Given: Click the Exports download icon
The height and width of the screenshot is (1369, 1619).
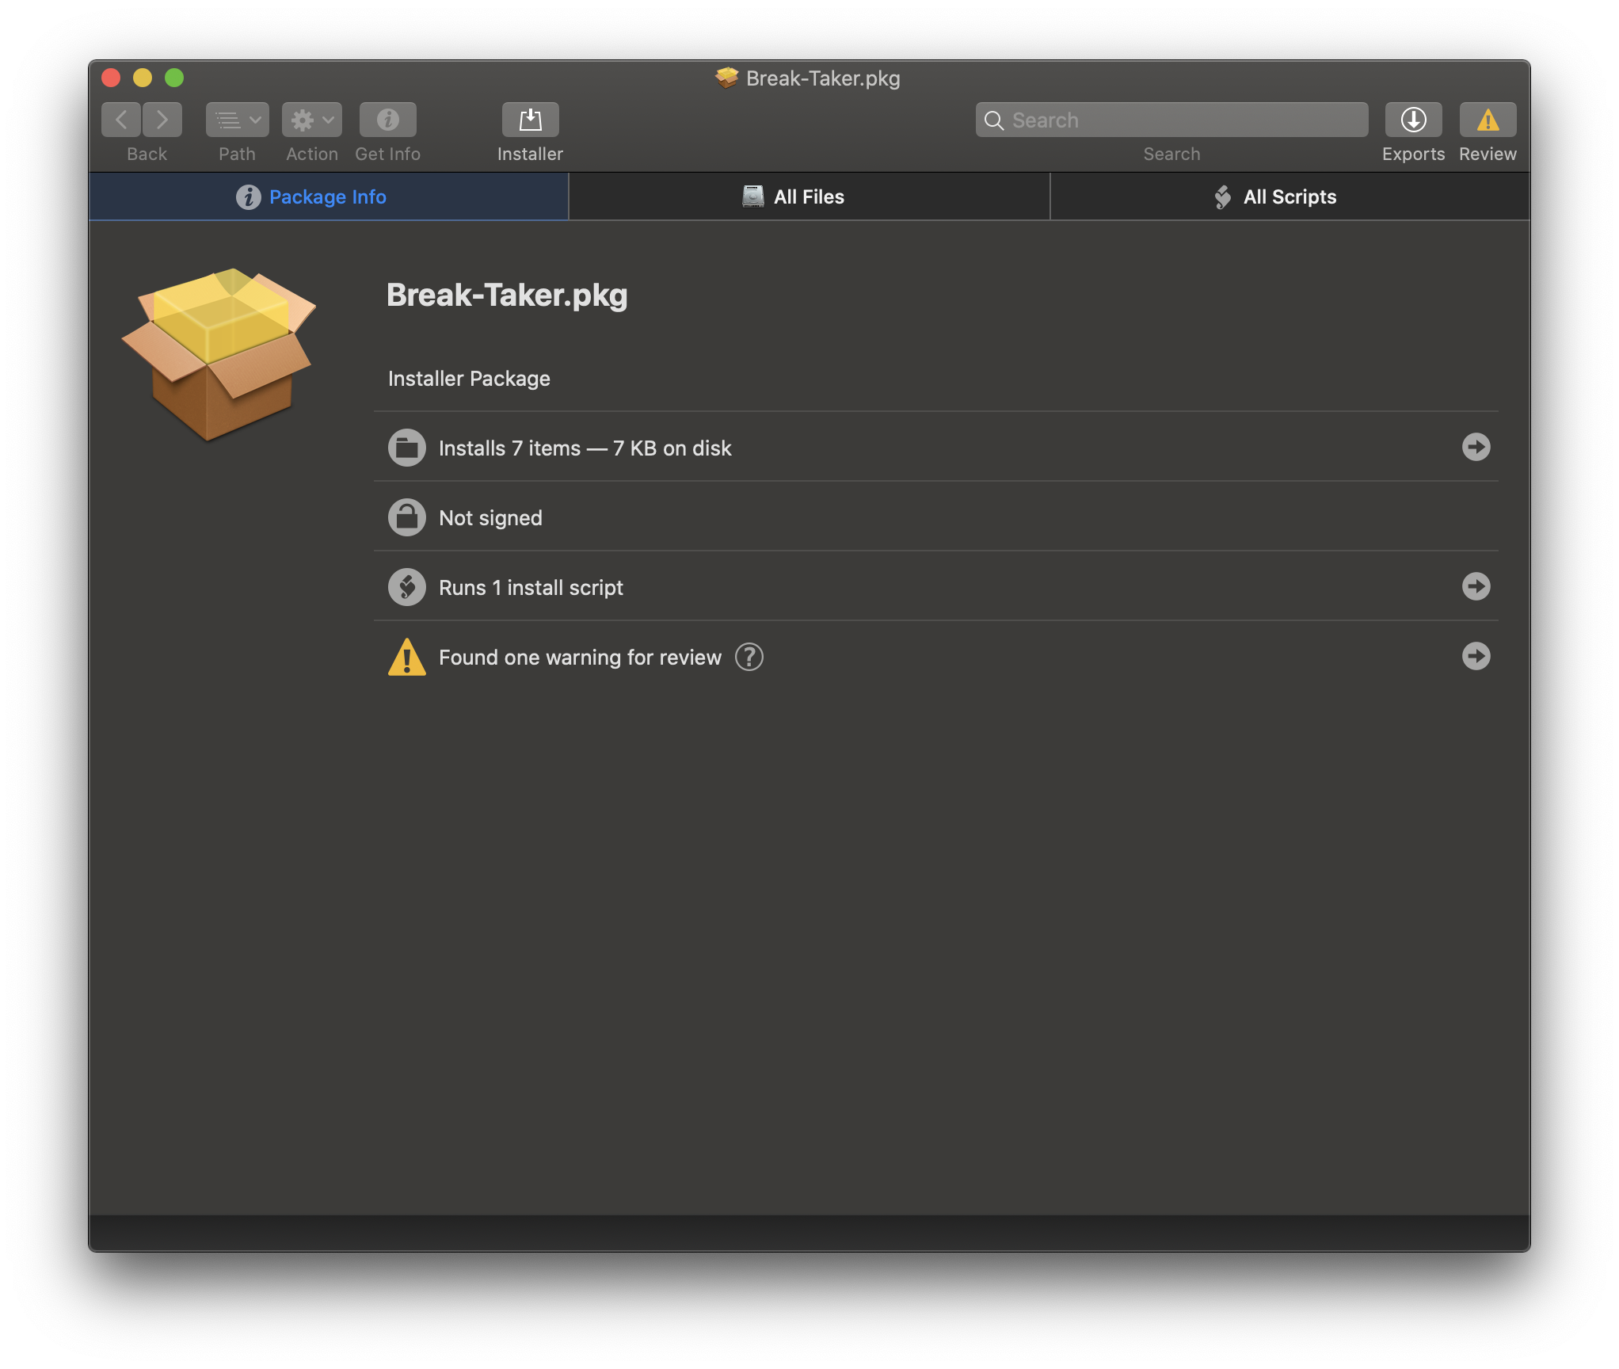Looking at the screenshot, I should point(1413,120).
